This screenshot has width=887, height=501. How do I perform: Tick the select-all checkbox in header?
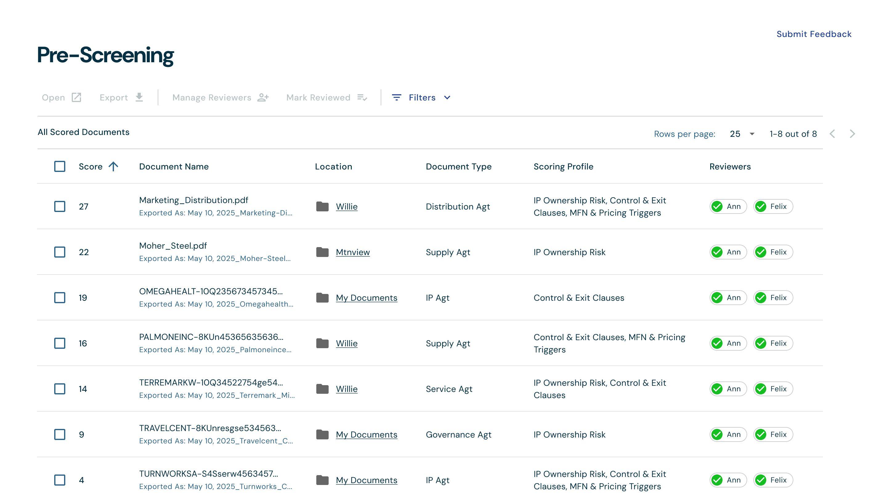tap(59, 166)
